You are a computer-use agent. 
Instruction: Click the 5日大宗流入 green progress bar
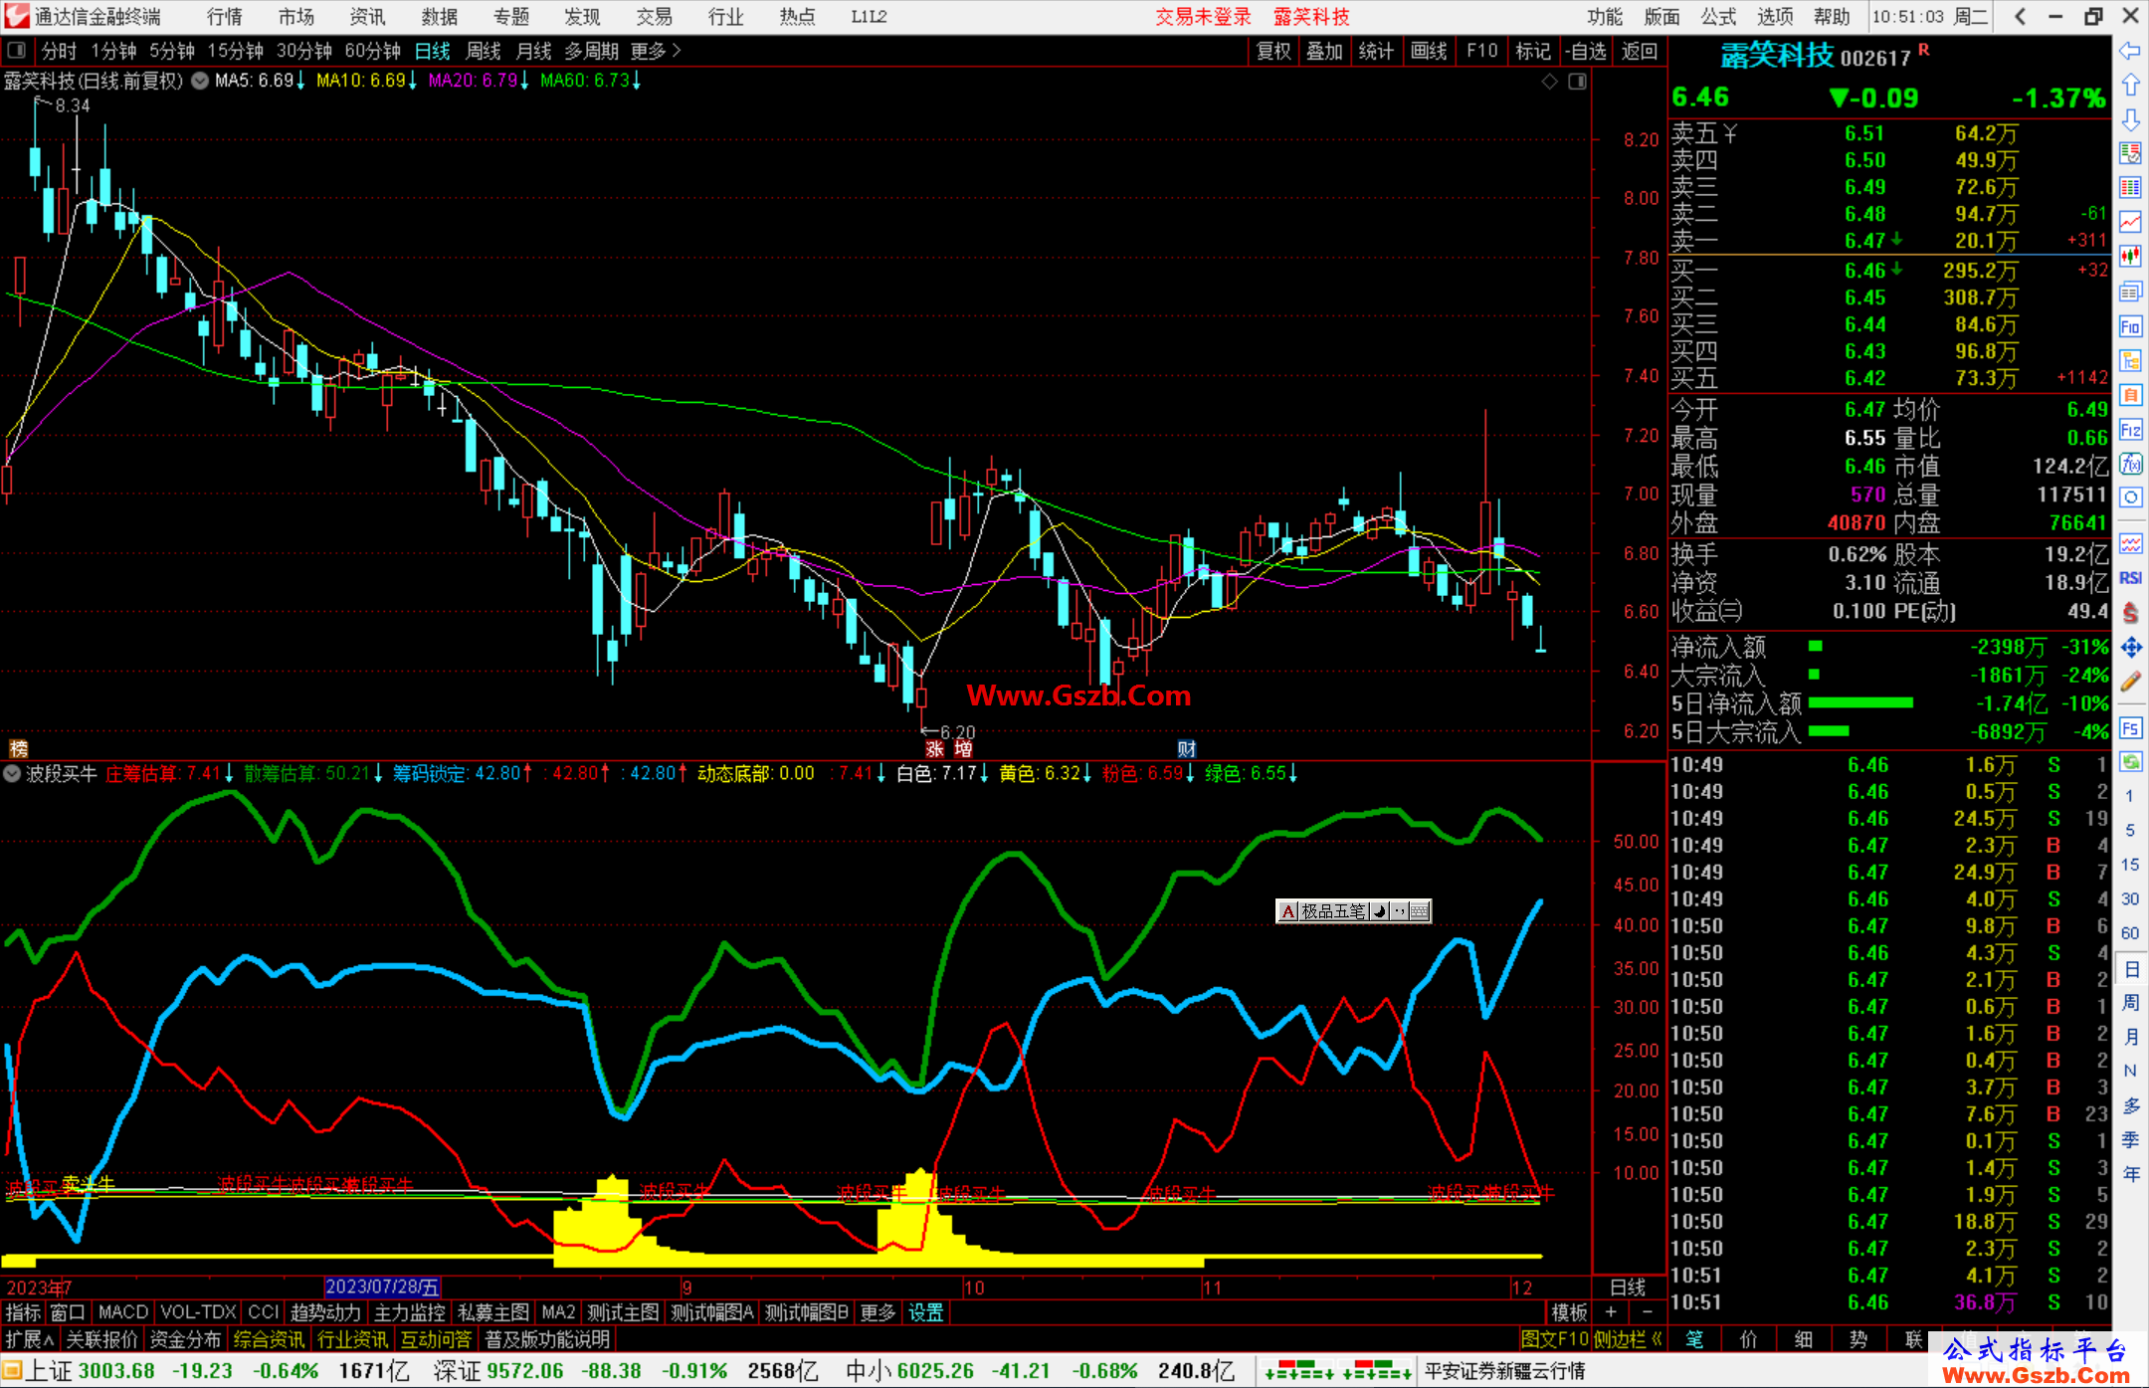click(x=1828, y=731)
